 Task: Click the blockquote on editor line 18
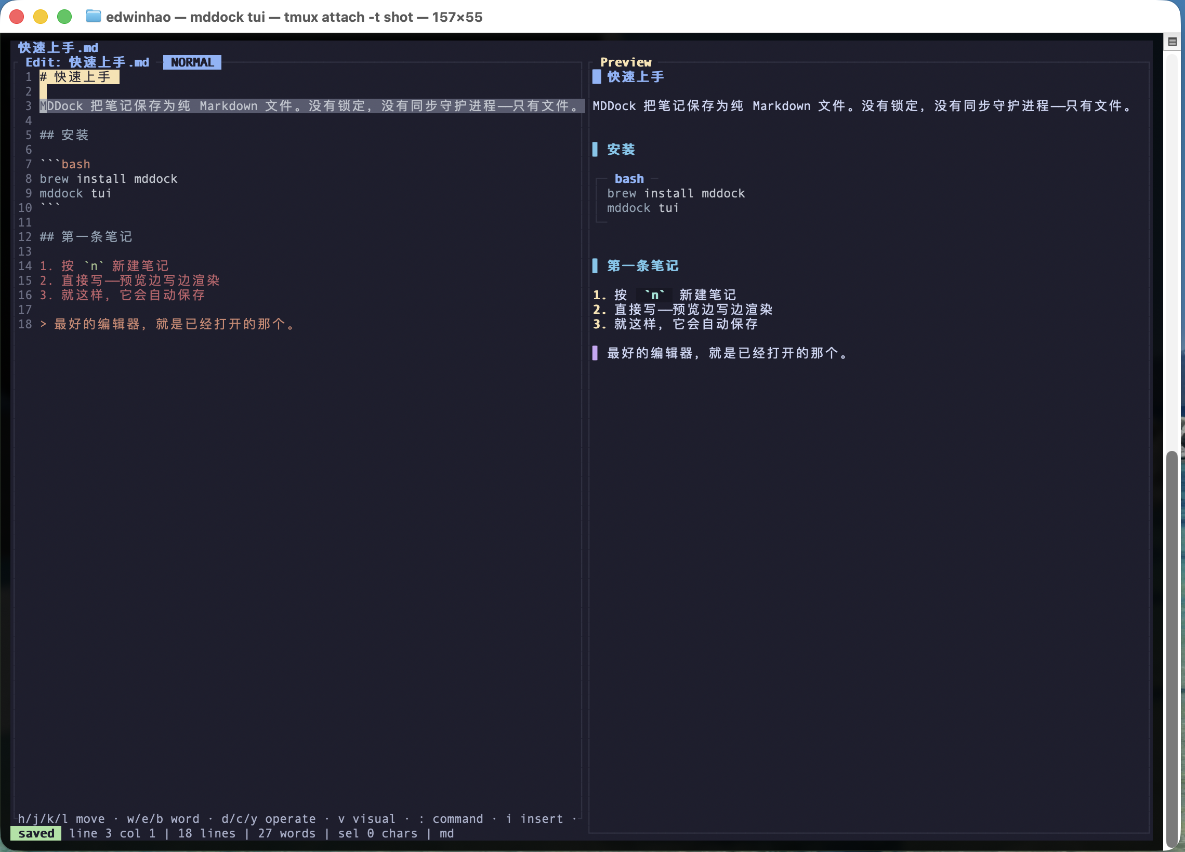(x=168, y=324)
